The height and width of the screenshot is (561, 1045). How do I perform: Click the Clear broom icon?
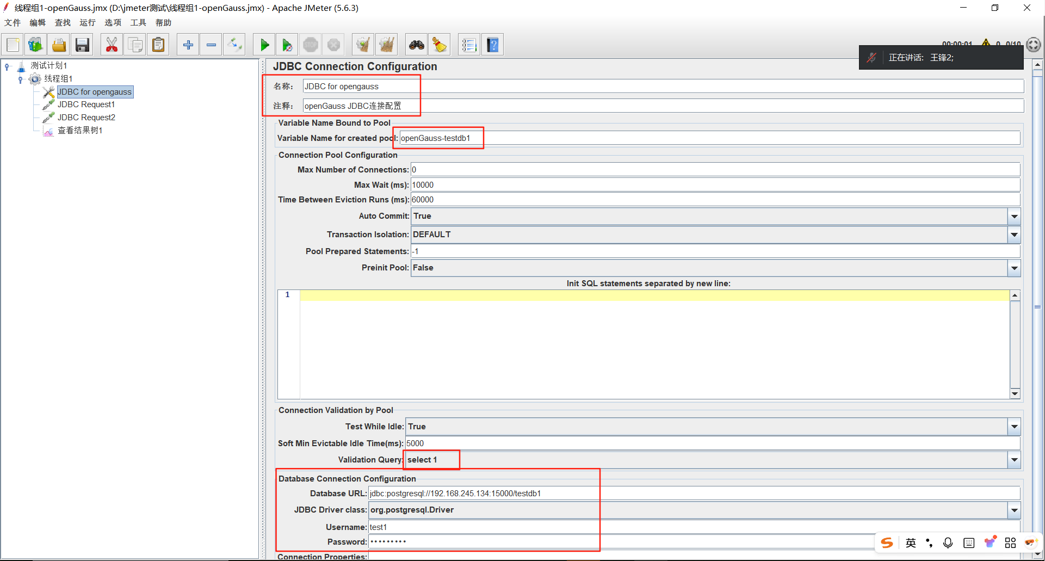coord(363,45)
